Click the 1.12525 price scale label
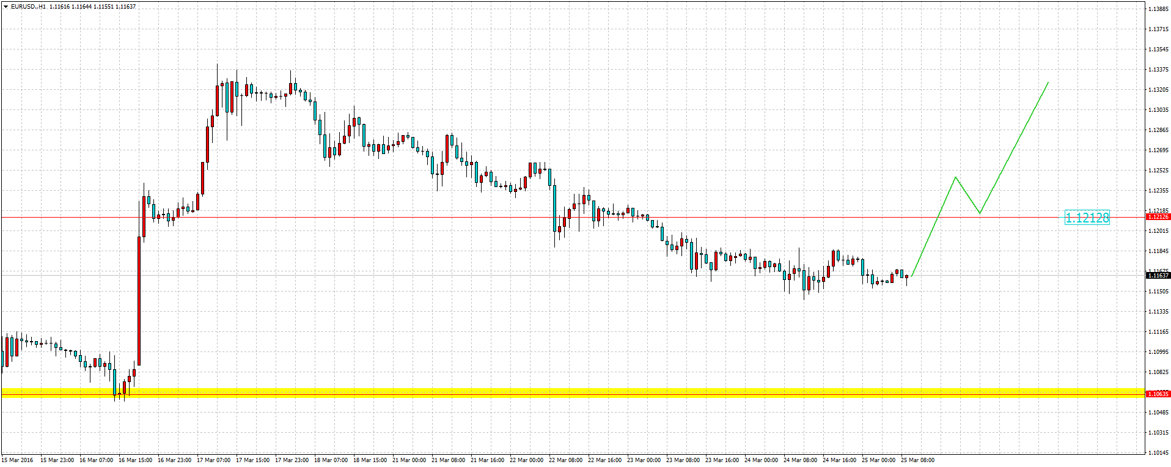Screen dimensions: 1171x467 (1158, 171)
